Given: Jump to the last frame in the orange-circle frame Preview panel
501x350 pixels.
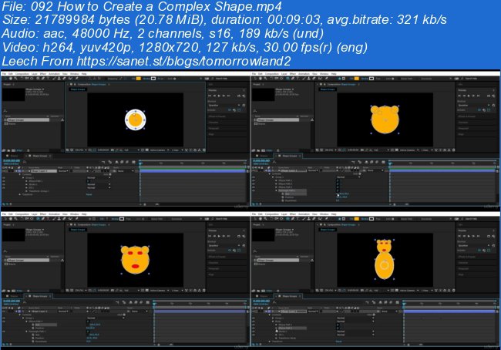Looking at the screenshot, I should 229,96.
